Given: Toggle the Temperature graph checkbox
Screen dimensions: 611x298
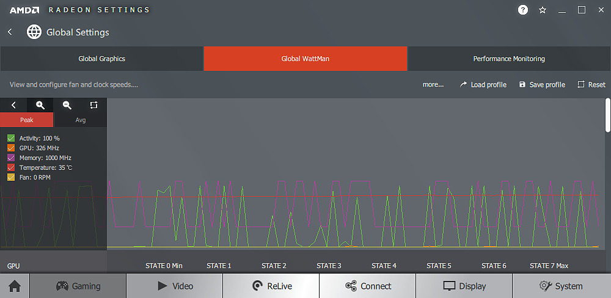Looking at the screenshot, I should coord(11,167).
